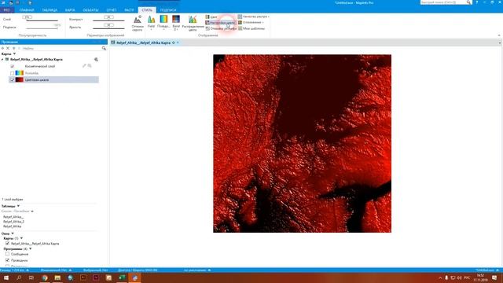
Task: Switch to the РАСТР ribbon tab
Action: point(129,10)
